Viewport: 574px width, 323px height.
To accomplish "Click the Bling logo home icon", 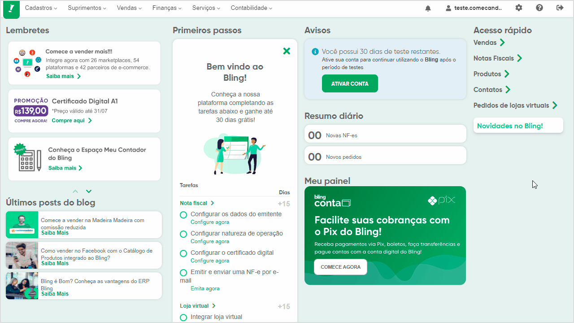I will click(11, 9).
